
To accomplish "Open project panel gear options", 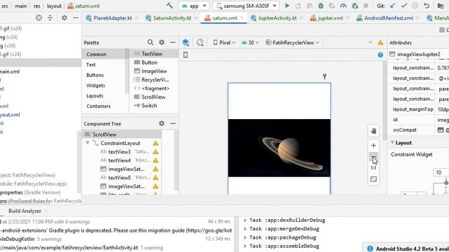I will click(x=65, y=17).
